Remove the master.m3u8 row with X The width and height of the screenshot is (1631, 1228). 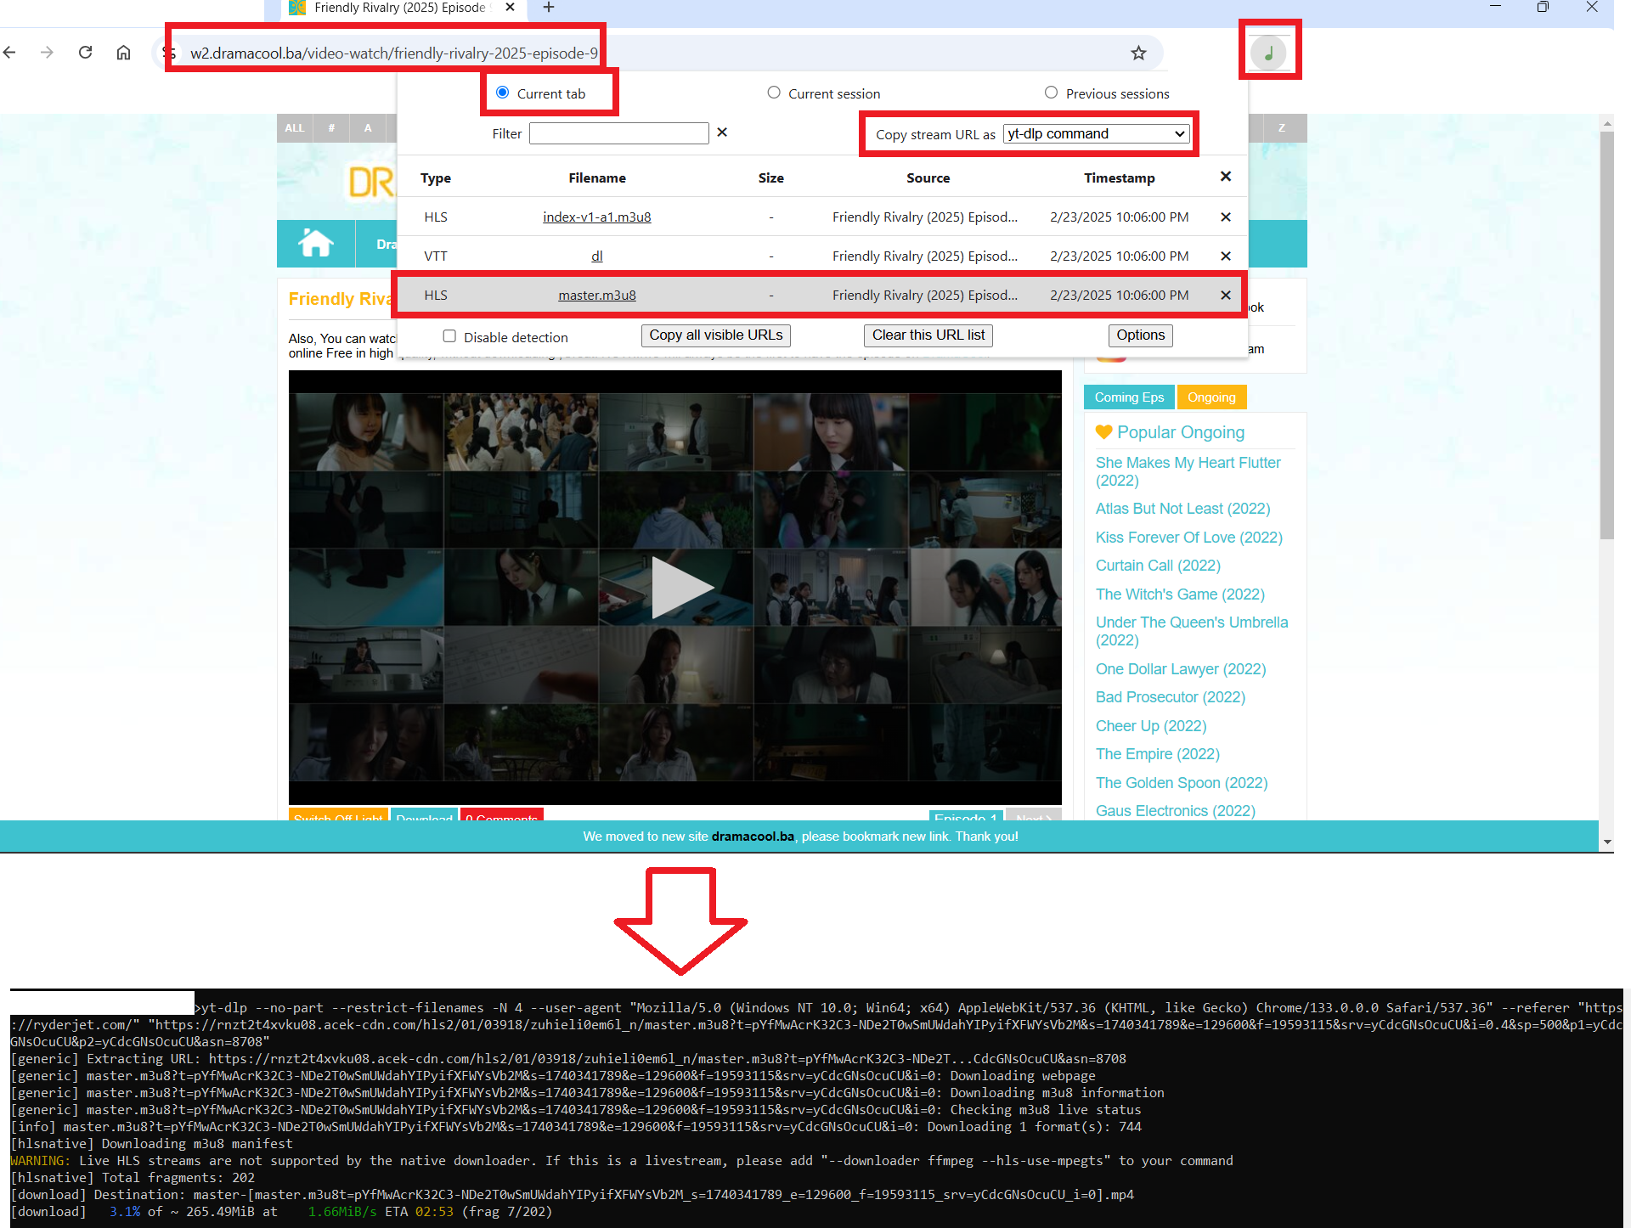(1225, 296)
